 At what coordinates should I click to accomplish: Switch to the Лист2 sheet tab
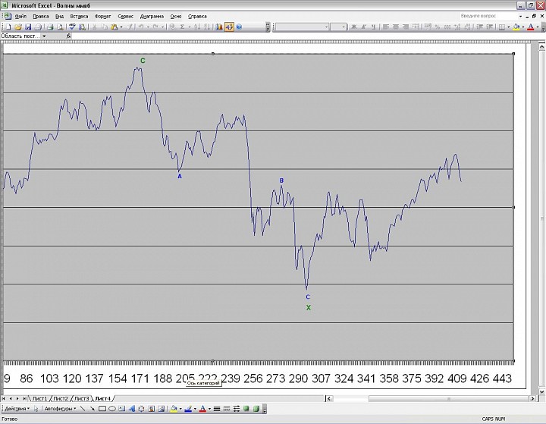pos(60,398)
